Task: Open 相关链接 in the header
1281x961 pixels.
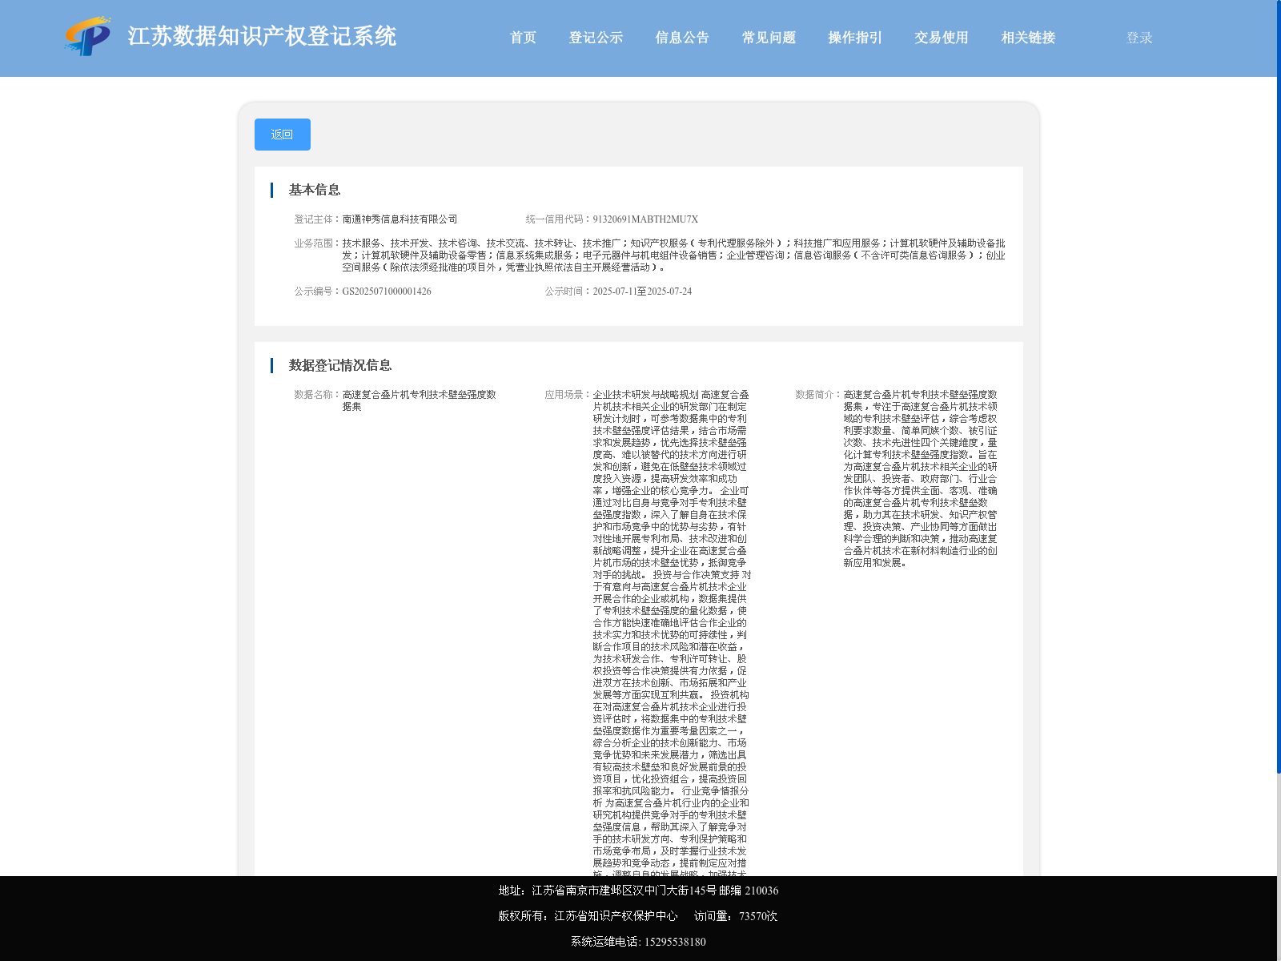Action: coord(1028,38)
